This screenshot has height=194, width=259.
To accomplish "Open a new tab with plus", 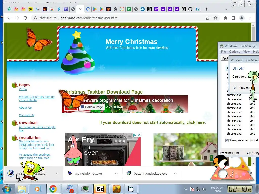I will pyautogui.click(x=206, y=9).
